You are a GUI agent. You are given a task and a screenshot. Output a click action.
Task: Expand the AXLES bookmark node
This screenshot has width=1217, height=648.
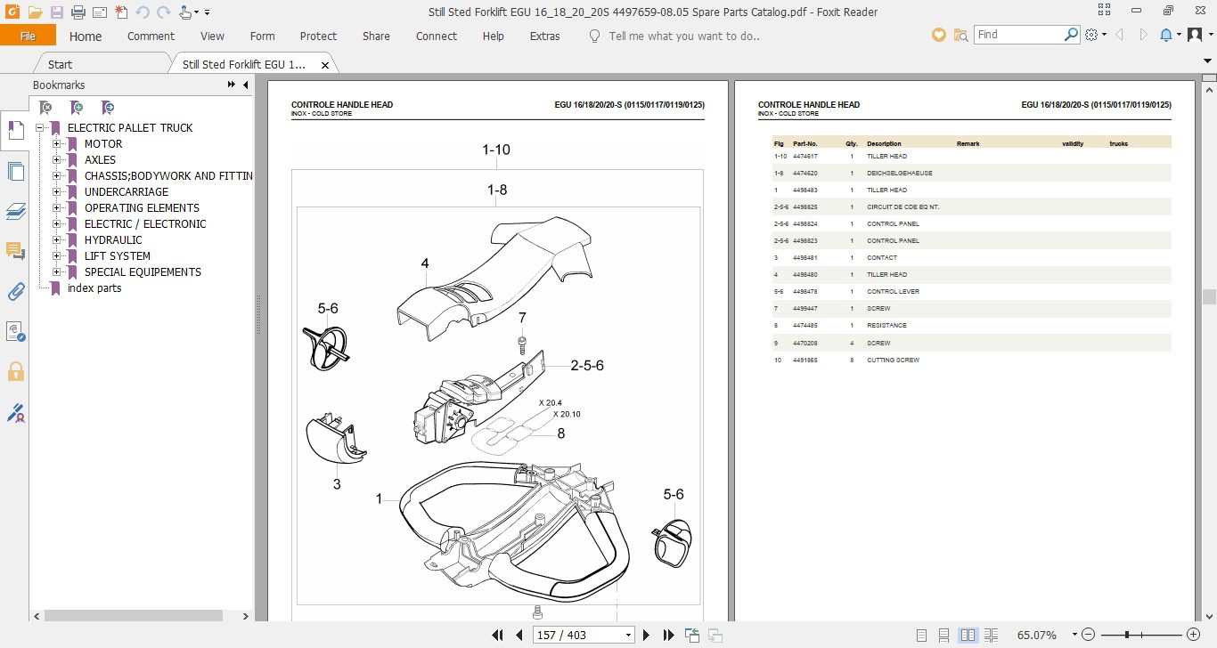[x=57, y=160]
